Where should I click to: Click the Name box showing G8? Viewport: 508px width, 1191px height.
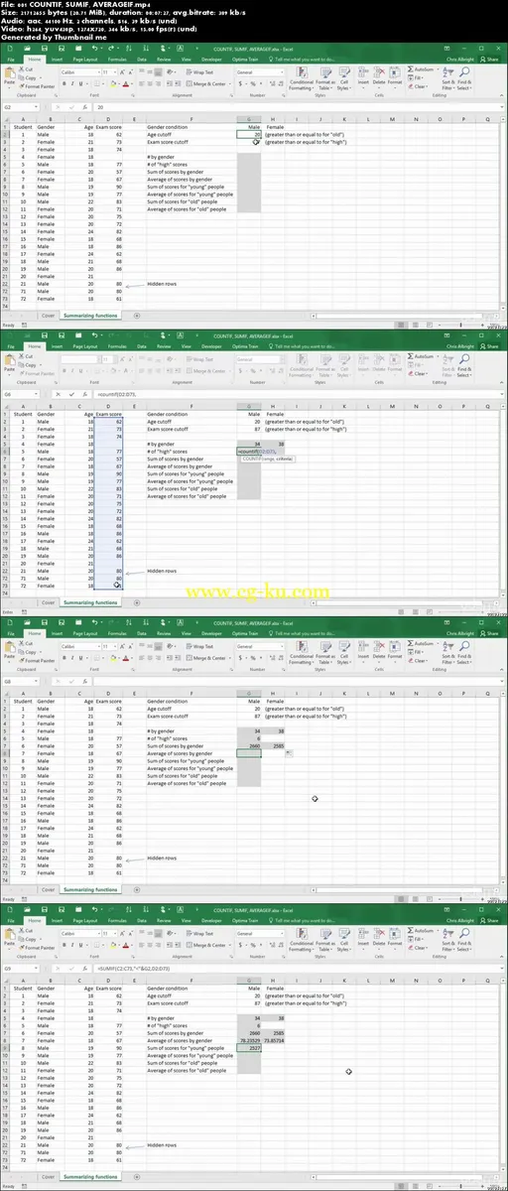coord(20,680)
